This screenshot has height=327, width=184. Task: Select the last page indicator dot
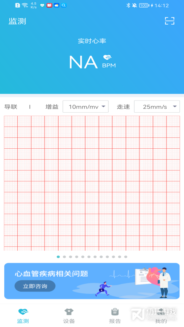point(126,257)
